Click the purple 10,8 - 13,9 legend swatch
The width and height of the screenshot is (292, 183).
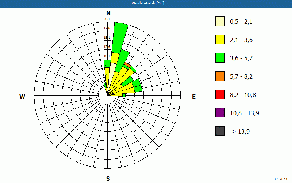click(x=220, y=113)
